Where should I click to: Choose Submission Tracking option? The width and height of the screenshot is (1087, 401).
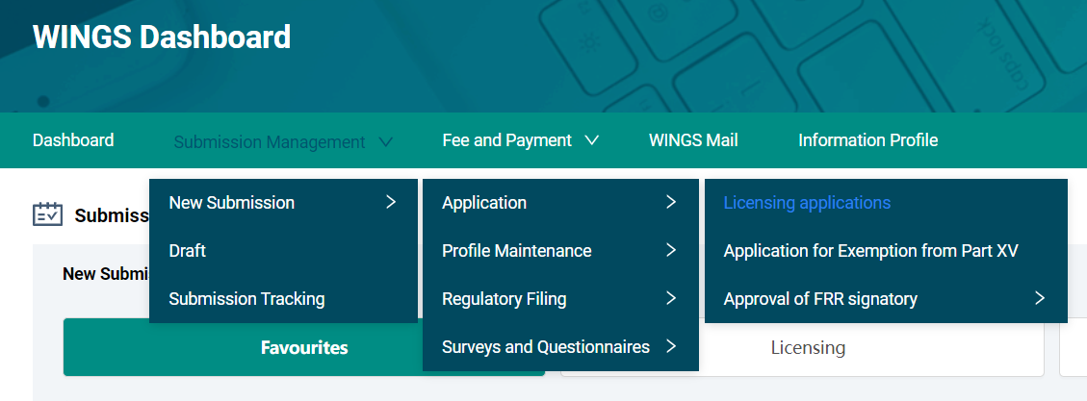246,298
